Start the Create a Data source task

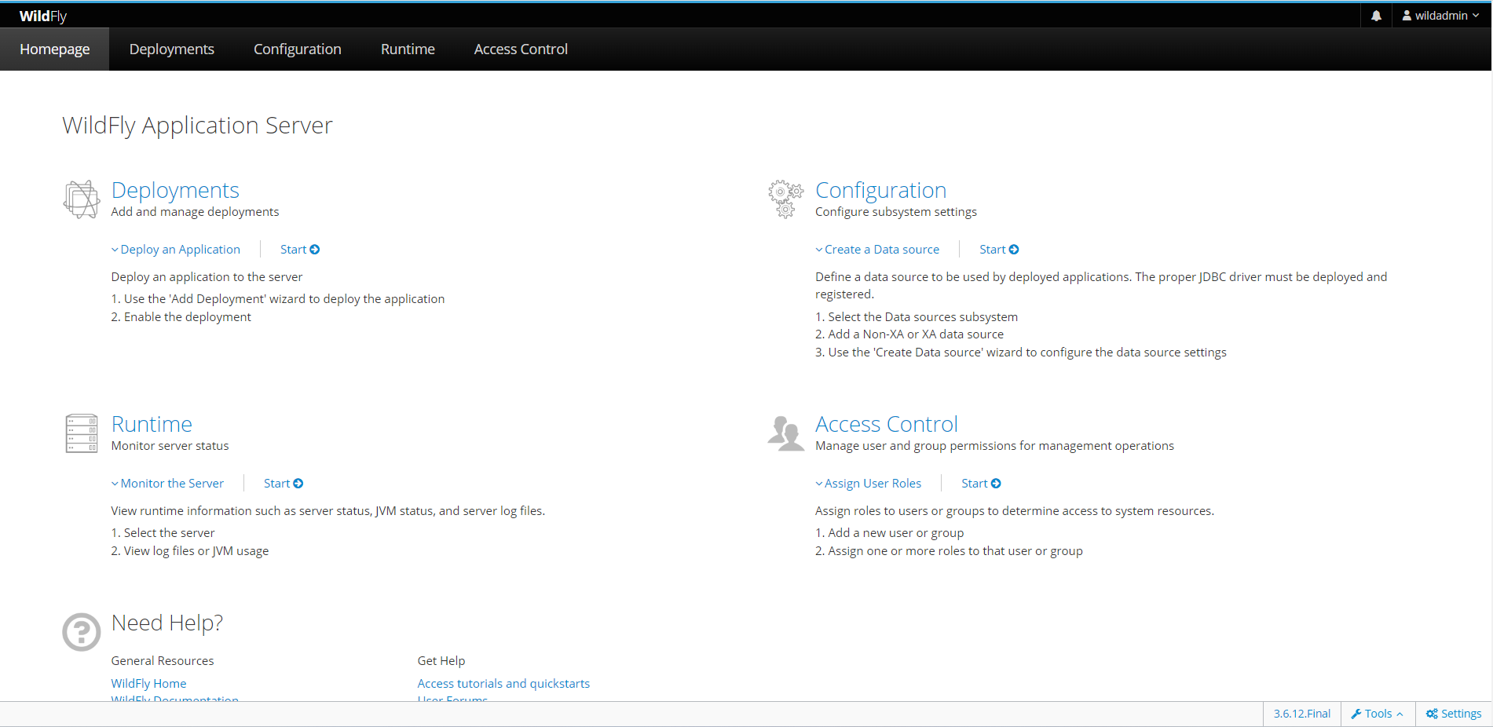pyautogui.click(x=999, y=250)
